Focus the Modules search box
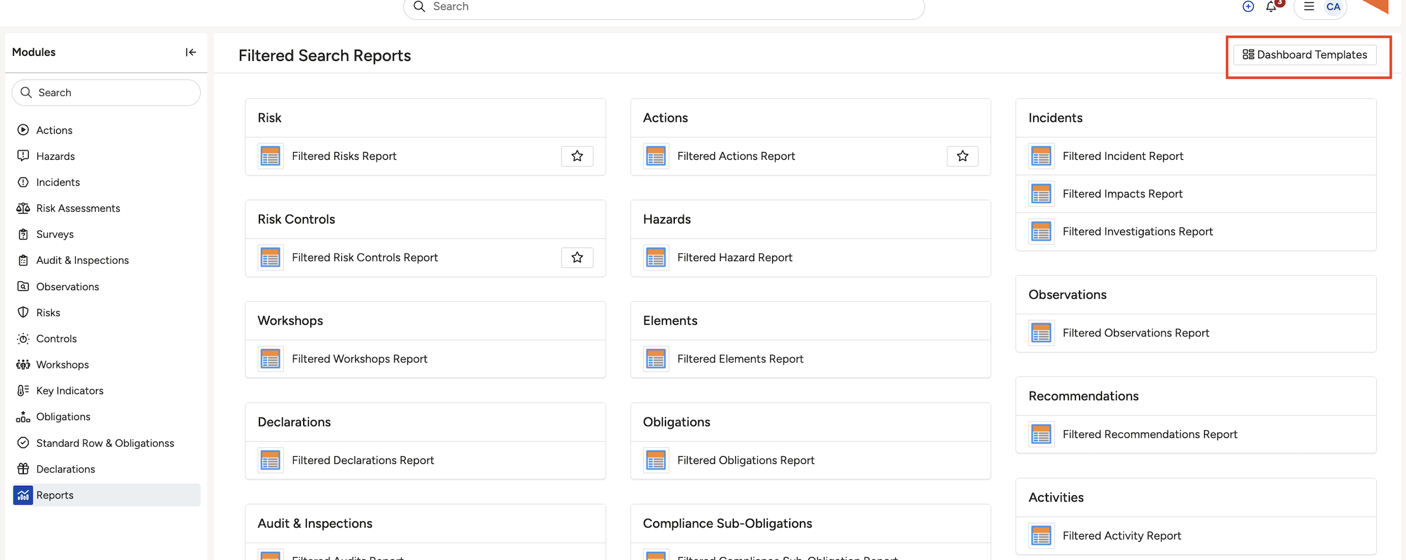 (x=106, y=92)
